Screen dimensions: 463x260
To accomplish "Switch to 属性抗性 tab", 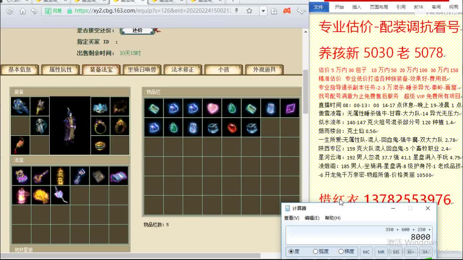I will pos(60,70).
